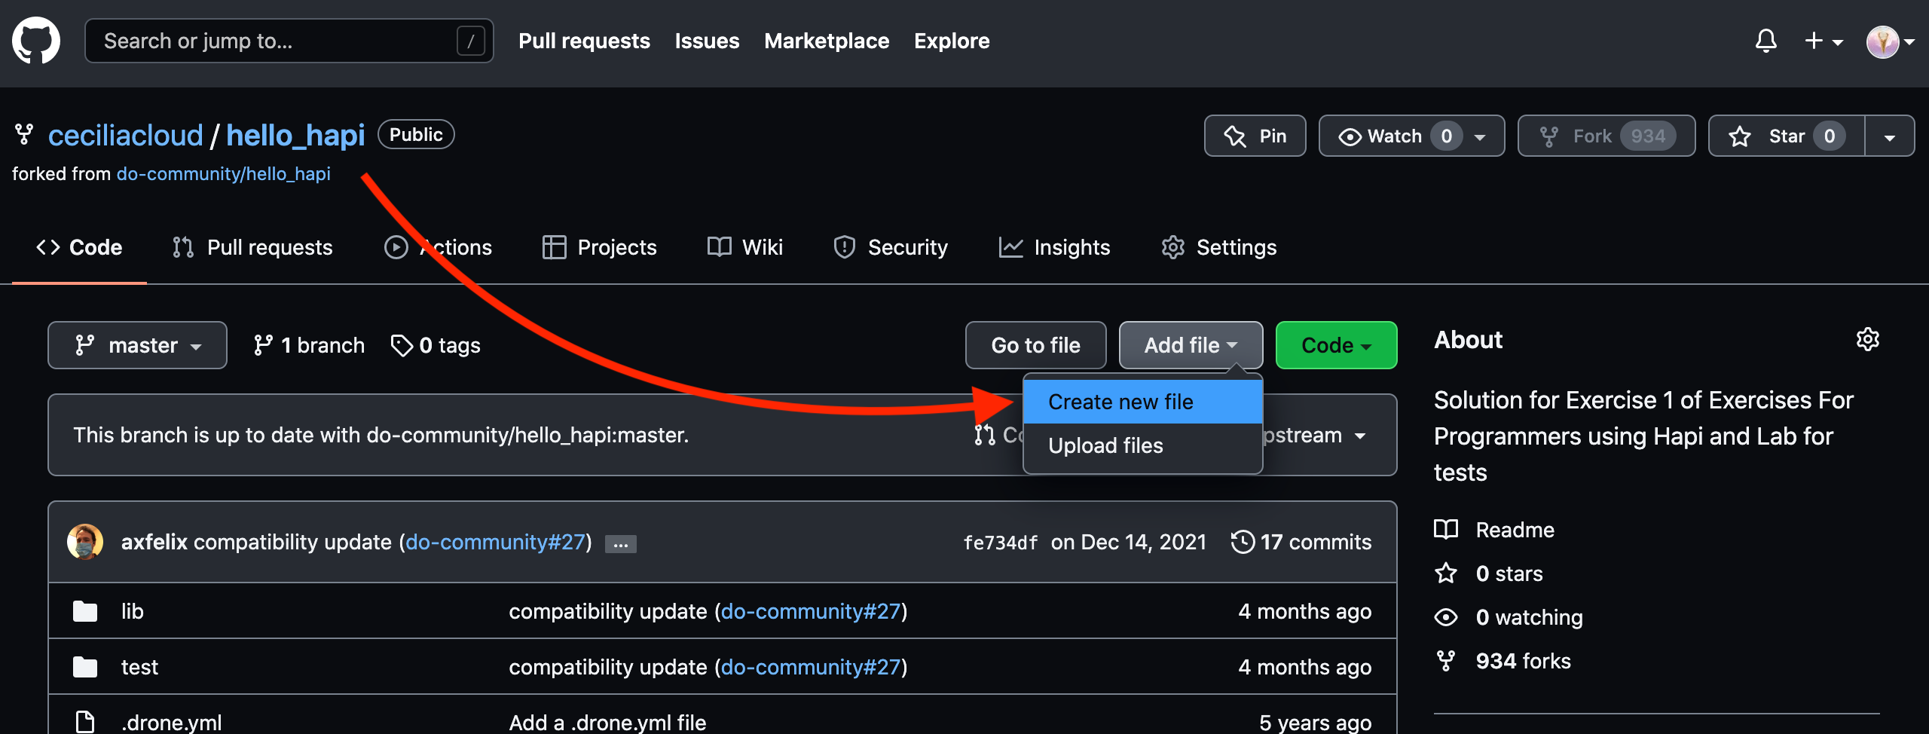Open the ceciliacloud owner link
1929x734 pixels.
tap(126, 136)
